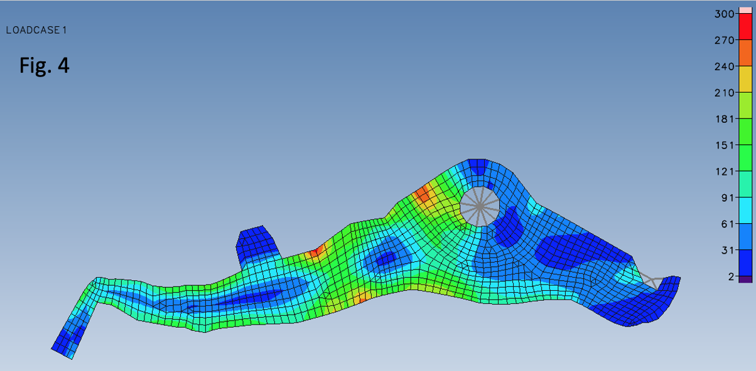Select the dark blue legend band below 31

(x=745, y=263)
